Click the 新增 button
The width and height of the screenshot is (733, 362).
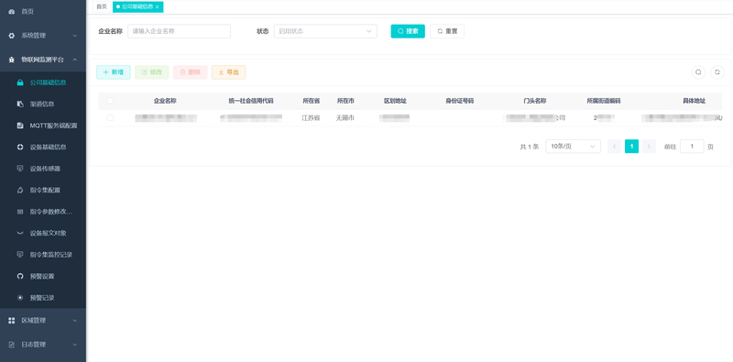point(113,72)
